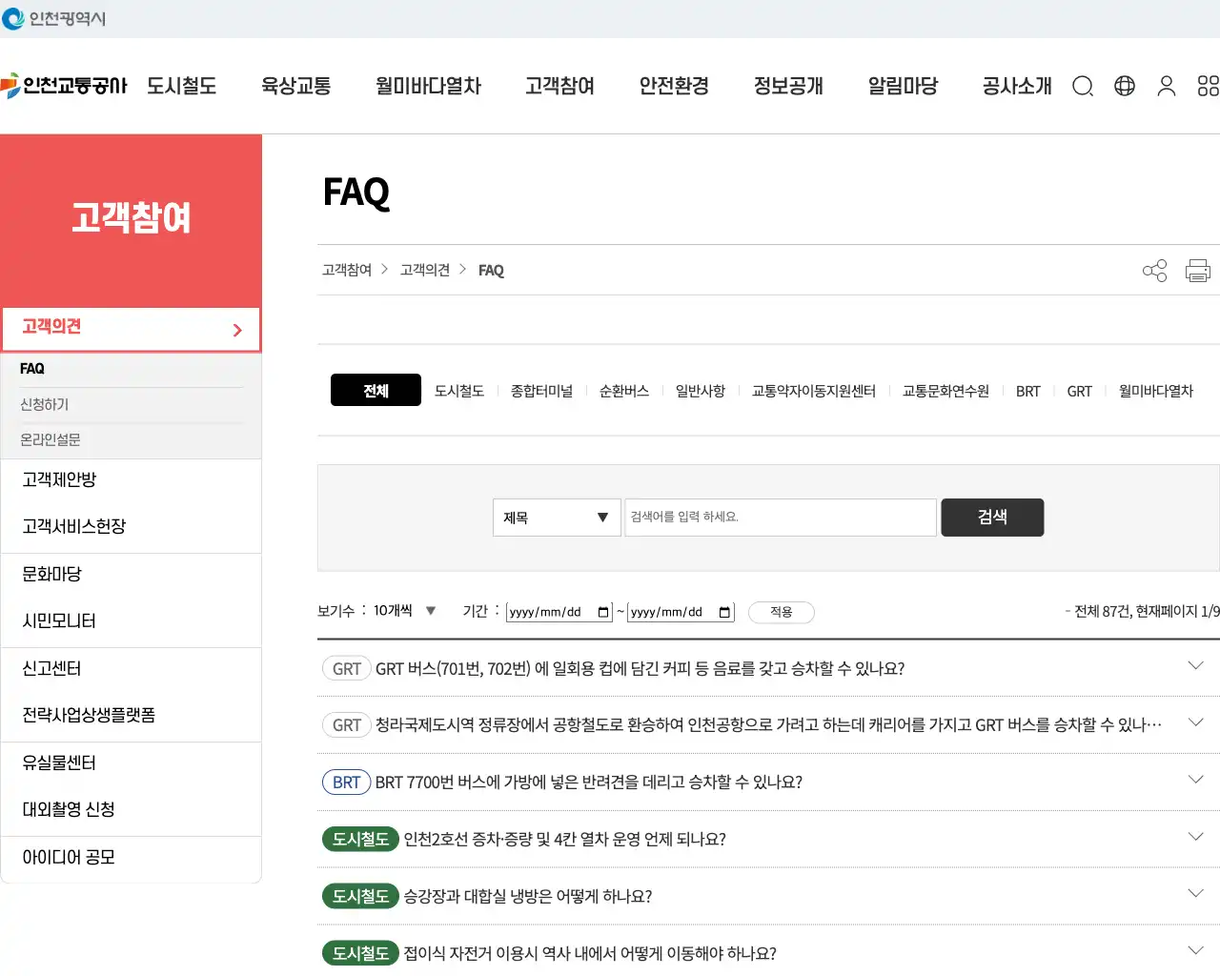Click the 인천교통공사 logo
Screen dimensions: 1220x976
point(64,86)
